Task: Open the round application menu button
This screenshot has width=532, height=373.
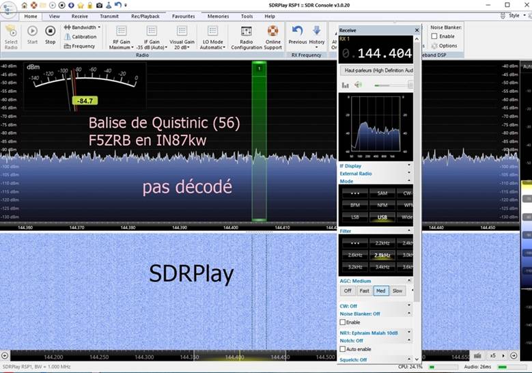Action: coord(8,10)
